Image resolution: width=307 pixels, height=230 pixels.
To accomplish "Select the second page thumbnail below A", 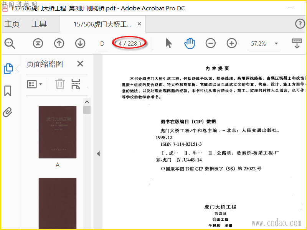I will [x=58, y=204].
